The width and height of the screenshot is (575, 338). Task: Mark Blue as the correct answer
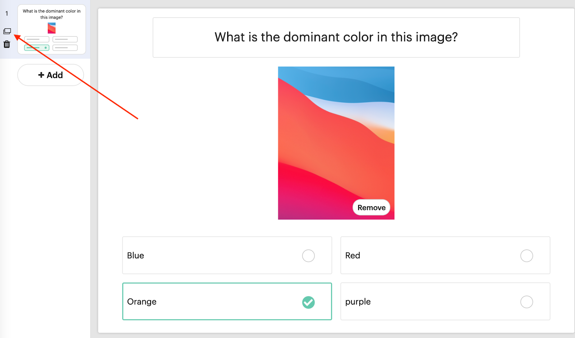coord(308,256)
